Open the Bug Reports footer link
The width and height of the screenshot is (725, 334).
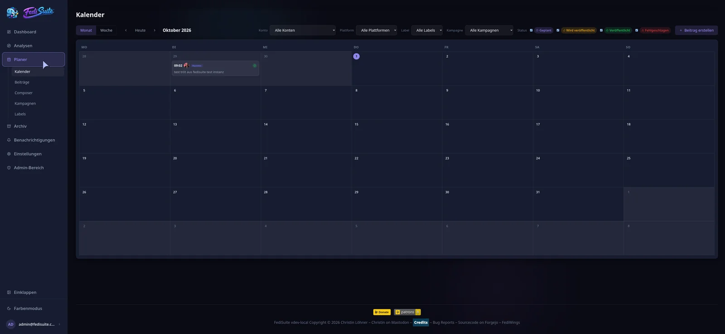coord(443,323)
